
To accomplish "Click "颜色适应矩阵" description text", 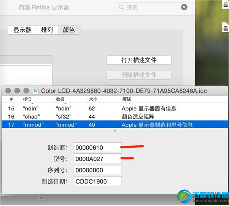I will coord(138,117).
